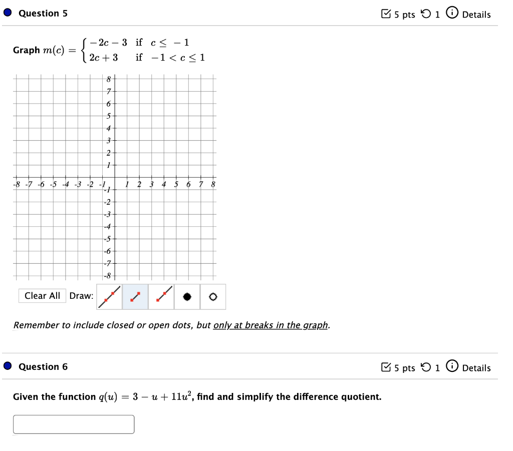Click the answer input field for Question 6
The height and width of the screenshot is (451, 513).
click(x=74, y=424)
